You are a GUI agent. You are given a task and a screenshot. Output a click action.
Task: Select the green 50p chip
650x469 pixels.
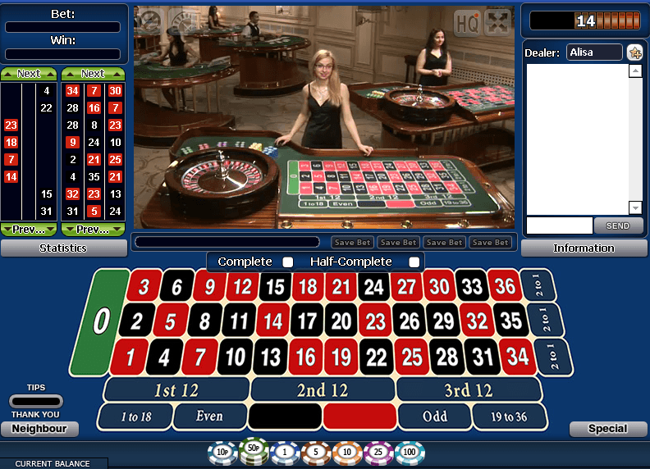tap(254, 450)
